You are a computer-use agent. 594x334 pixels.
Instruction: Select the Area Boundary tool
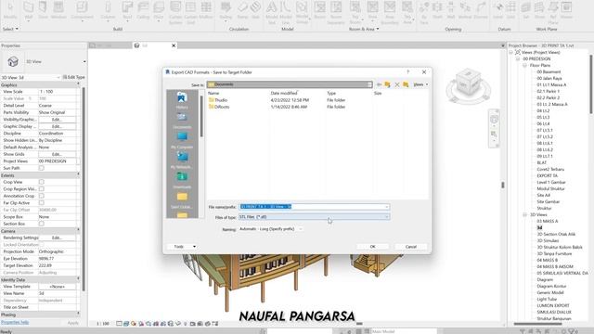pyautogui.click(x=390, y=12)
